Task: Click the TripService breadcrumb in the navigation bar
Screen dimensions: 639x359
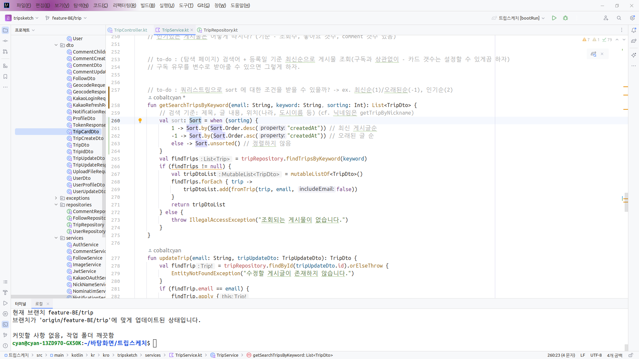Action: tap(227, 355)
